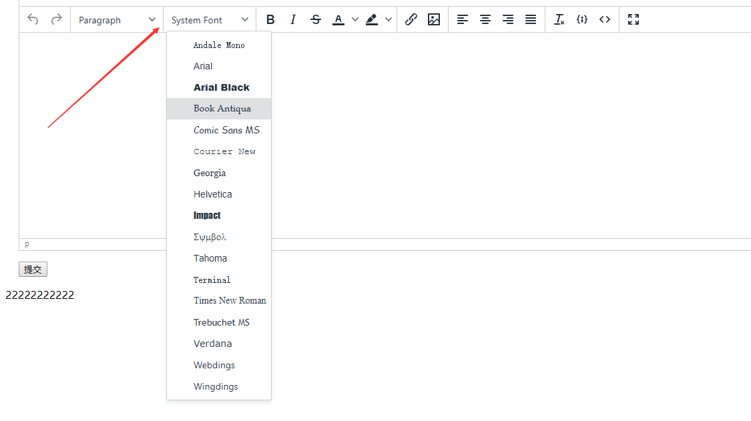This screenshot has height=421, width=751.
Task: Select Courier New font
Action: point(219,151)
